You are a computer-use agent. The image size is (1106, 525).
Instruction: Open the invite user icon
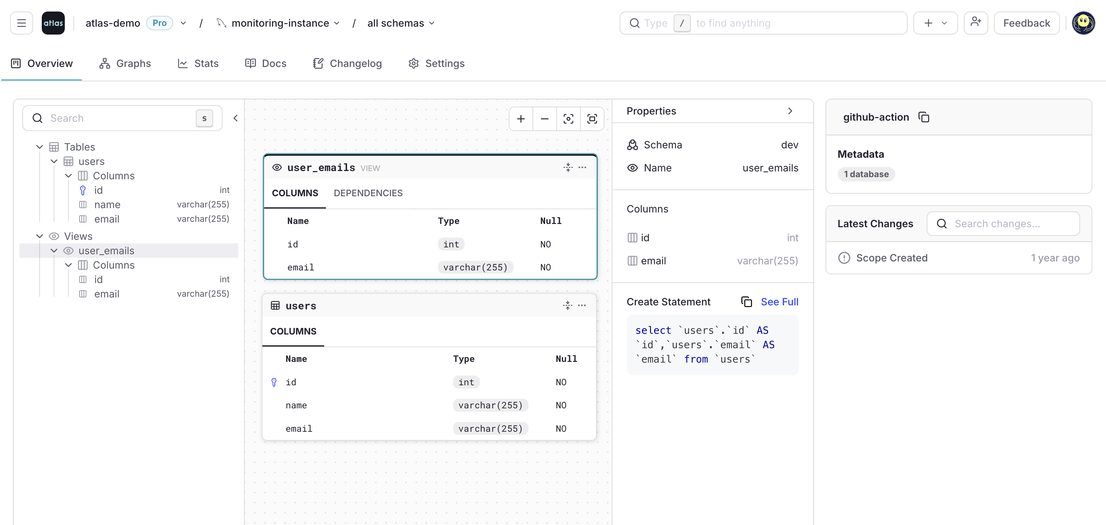[975, 23]
